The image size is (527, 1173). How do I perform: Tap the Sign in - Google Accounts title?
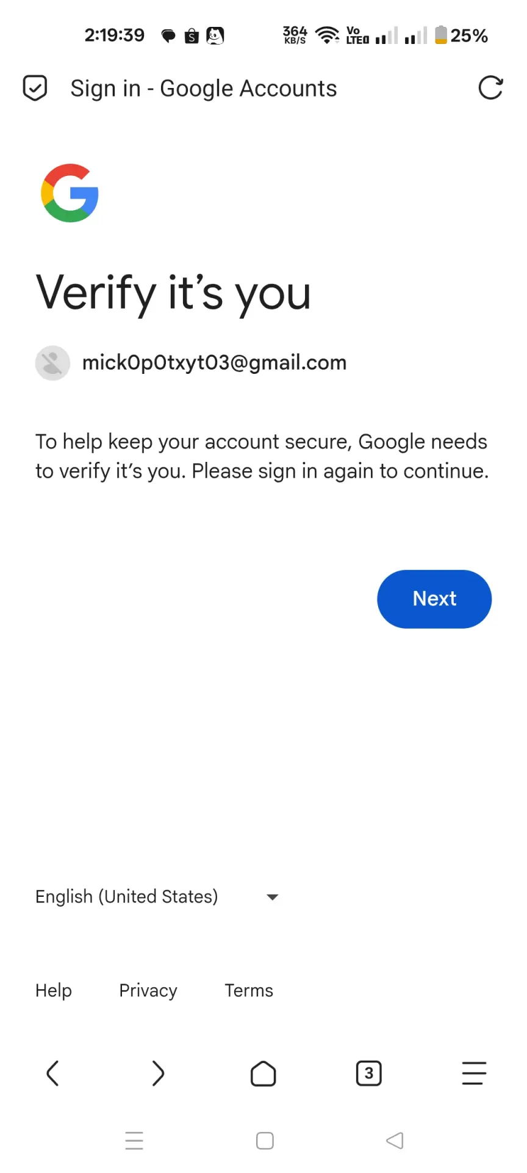tap(204, 89)
